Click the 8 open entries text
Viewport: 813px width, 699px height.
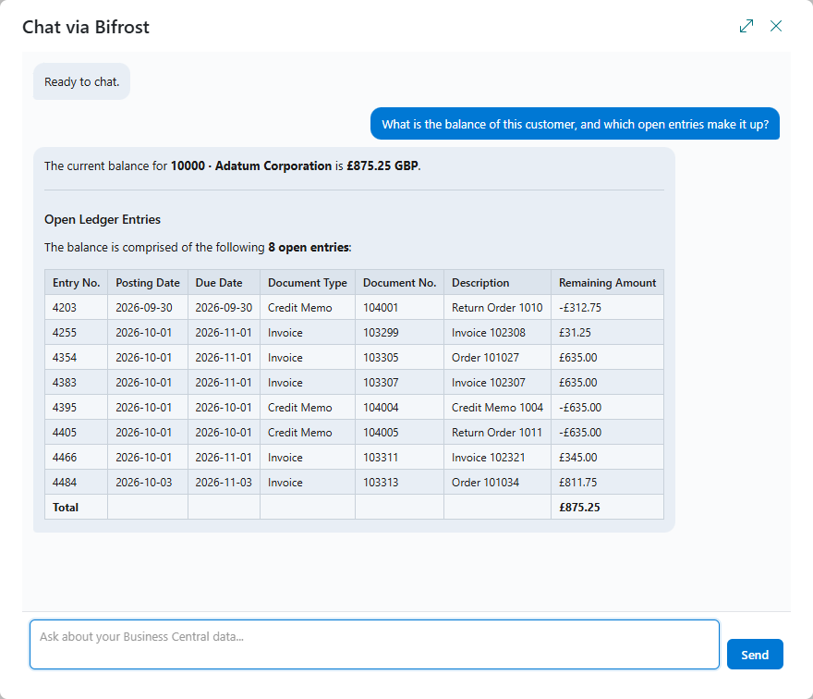click(308, 248)
